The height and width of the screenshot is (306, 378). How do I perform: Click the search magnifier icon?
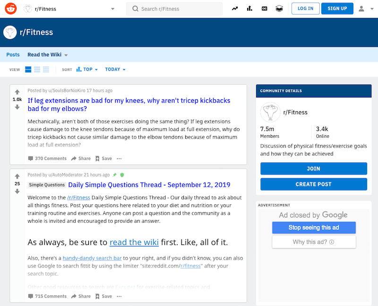tap(135, 9)
